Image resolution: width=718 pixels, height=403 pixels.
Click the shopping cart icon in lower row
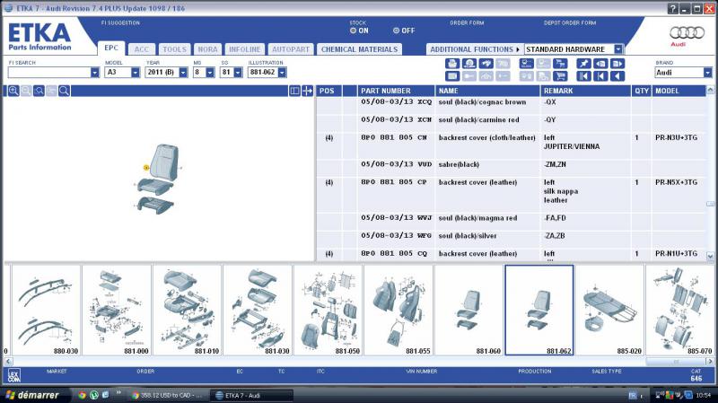pyautogui.click(x=560, y=76)
